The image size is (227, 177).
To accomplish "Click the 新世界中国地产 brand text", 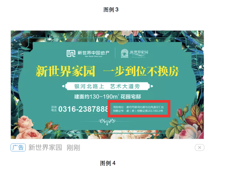I will click(x=94, y=53).
